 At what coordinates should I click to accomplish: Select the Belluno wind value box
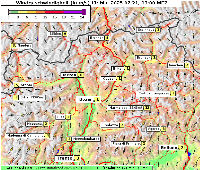click(182, 148)
